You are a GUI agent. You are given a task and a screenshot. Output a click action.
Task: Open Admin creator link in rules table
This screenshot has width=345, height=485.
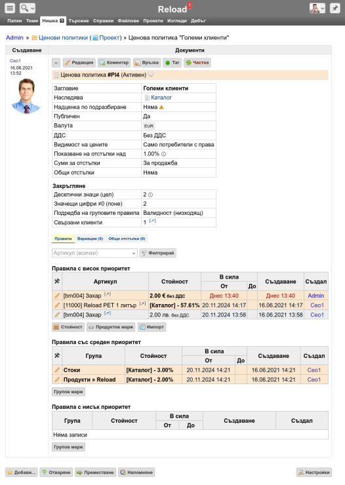[316, 296]
